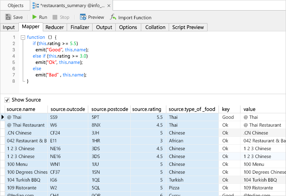Toggle the Show Source checkbox

coord(7,100)
